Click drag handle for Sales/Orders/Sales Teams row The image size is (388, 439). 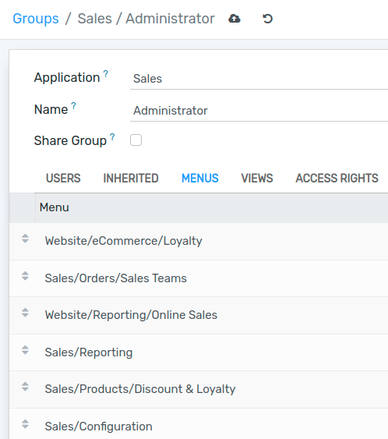[25, 276]
